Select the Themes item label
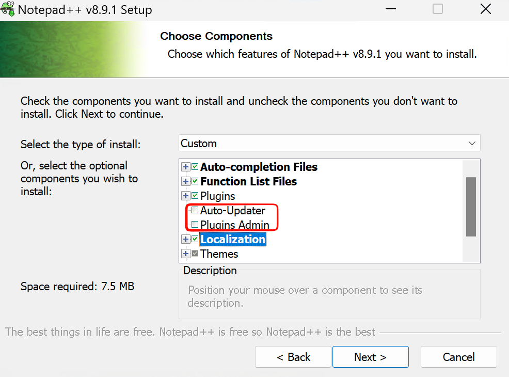This screenshot has height=377, width=509. pos(219,254)
